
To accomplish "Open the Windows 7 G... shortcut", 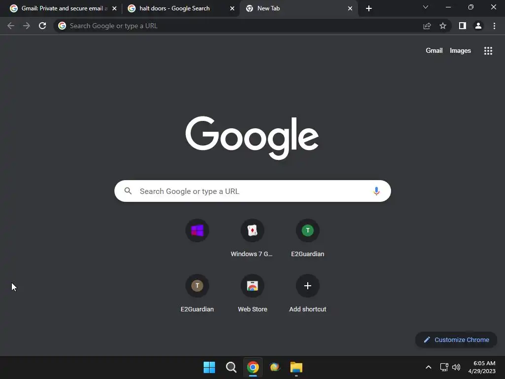I will (252, 238).
